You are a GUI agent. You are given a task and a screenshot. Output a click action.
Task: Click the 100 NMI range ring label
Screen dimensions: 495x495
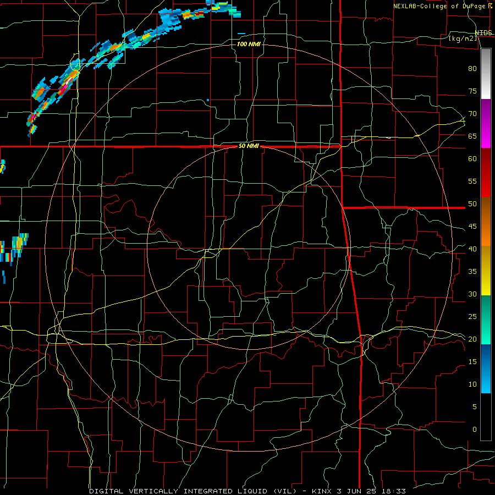(x=249, y=44)
